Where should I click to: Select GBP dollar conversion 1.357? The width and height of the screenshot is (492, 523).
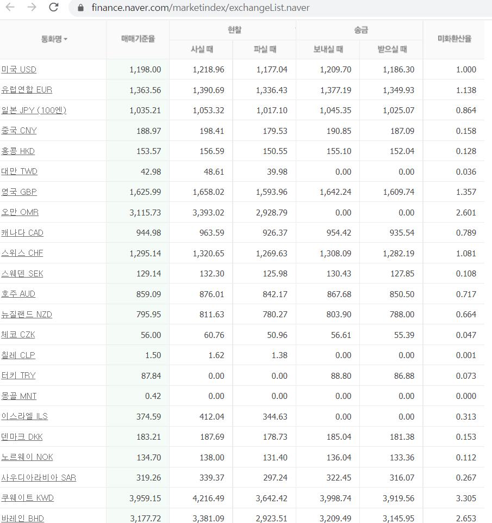click(x=466, y=192)
